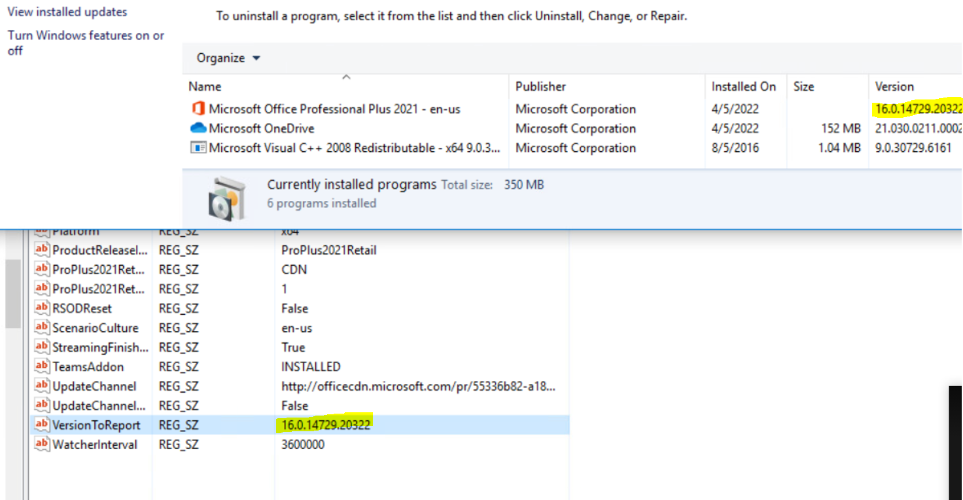Viewport: 963px width, 500px height.
Task: Select UpdateChannel registry value name
Action: 95,386
